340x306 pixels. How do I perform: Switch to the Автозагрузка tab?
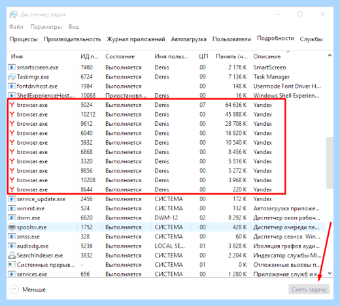tap(188, 39)
